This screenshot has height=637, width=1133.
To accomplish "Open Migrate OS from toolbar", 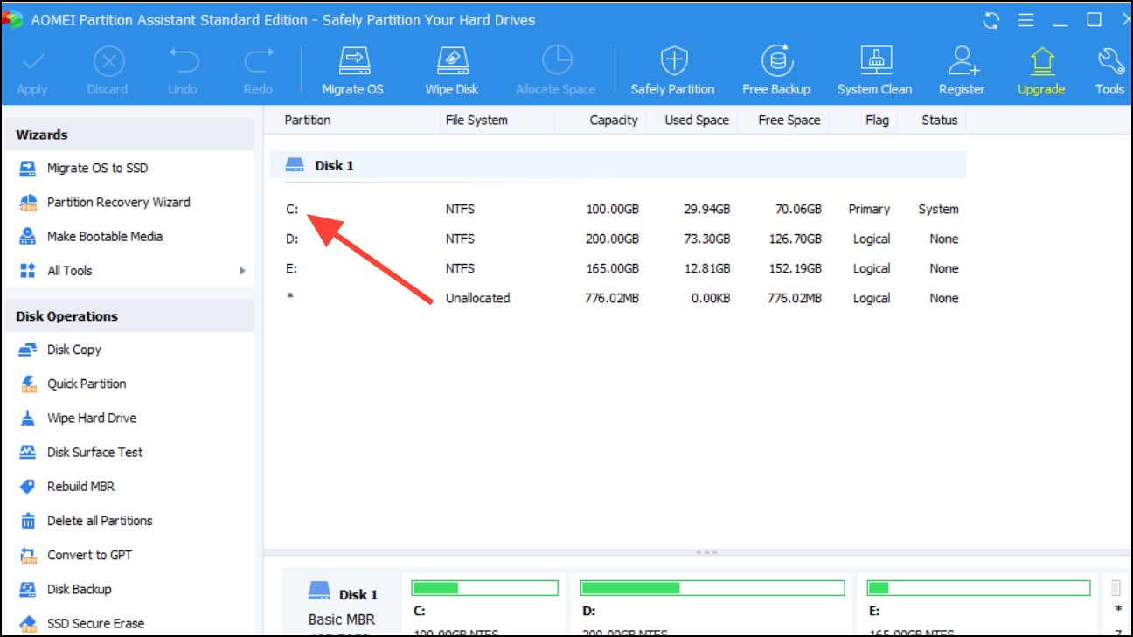I will pos(352,72).
